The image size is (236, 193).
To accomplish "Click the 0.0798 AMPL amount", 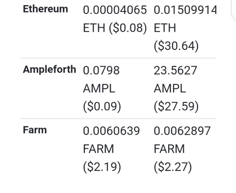I will [x=101, y=70].
